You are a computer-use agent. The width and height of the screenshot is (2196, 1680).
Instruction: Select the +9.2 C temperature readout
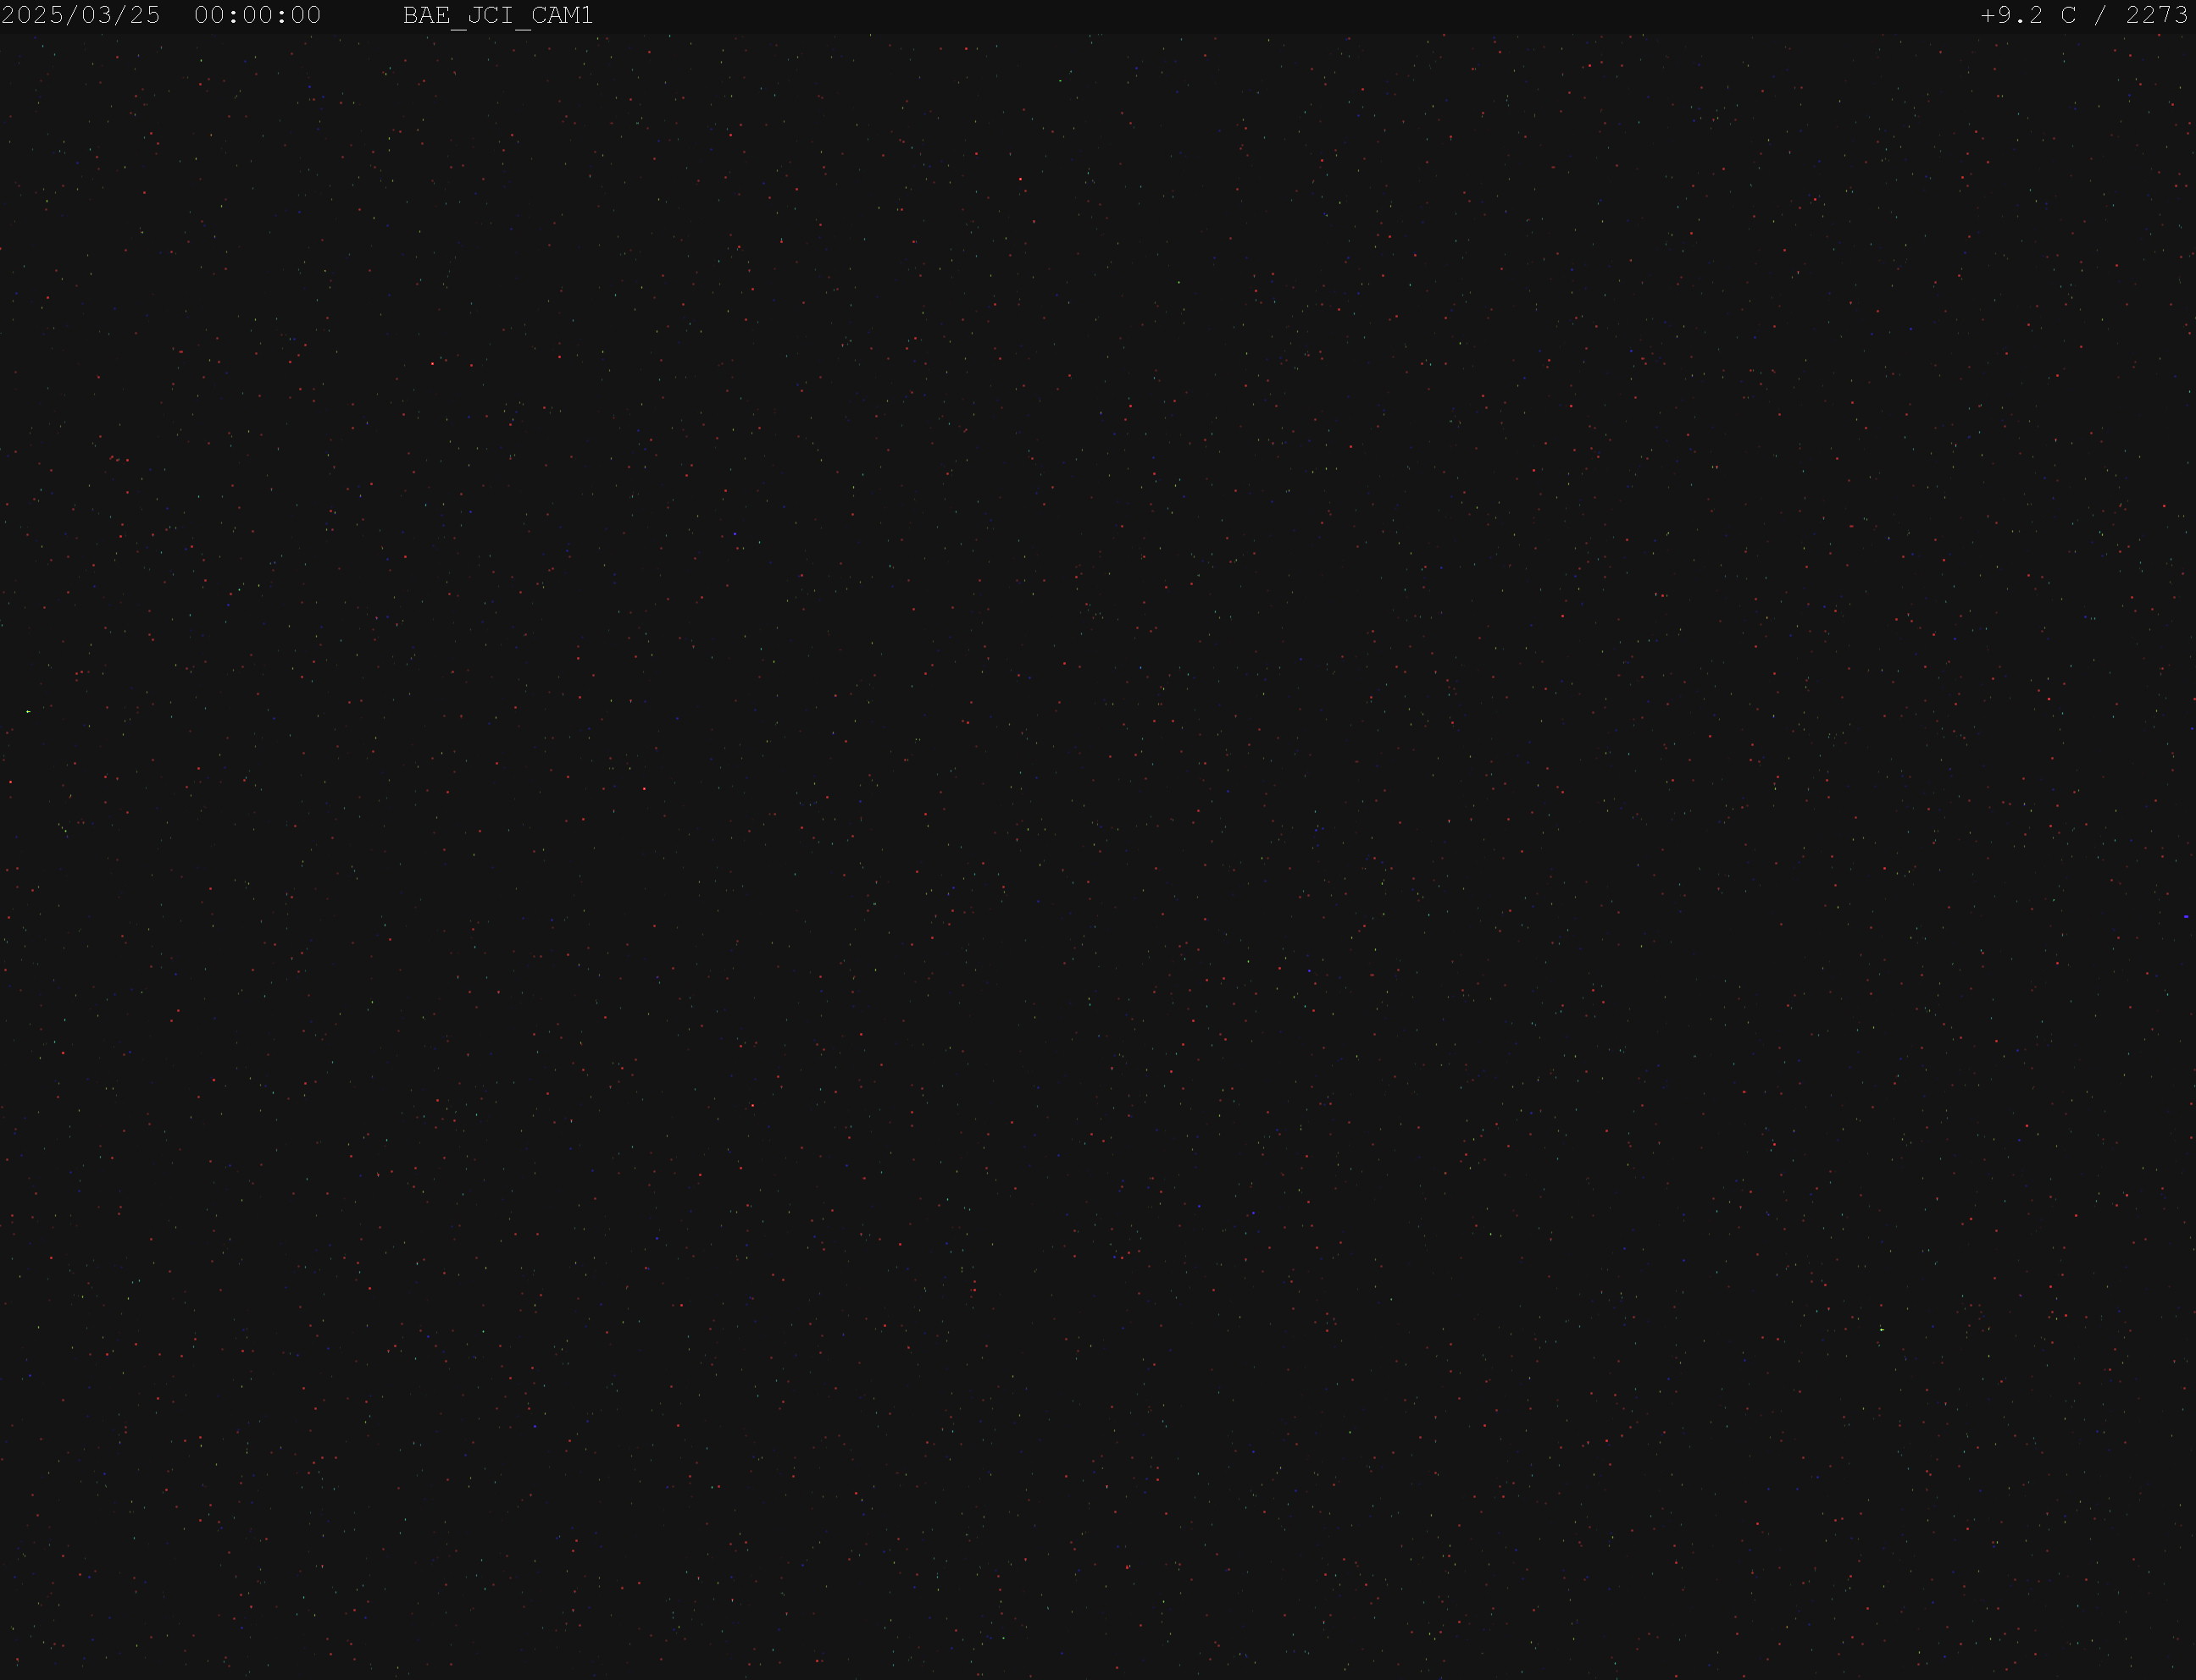(2029, 15)
